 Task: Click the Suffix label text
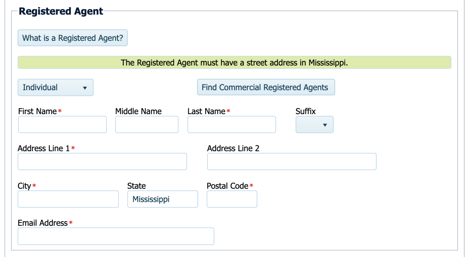305,111
